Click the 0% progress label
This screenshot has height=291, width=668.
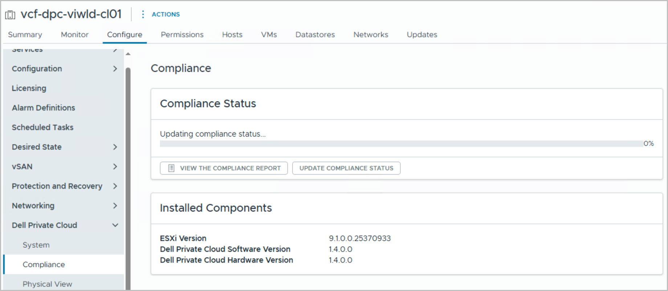(649, 144)
